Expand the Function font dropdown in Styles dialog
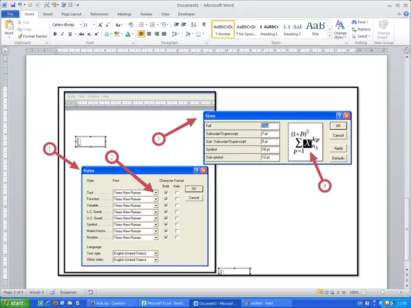 156,199
